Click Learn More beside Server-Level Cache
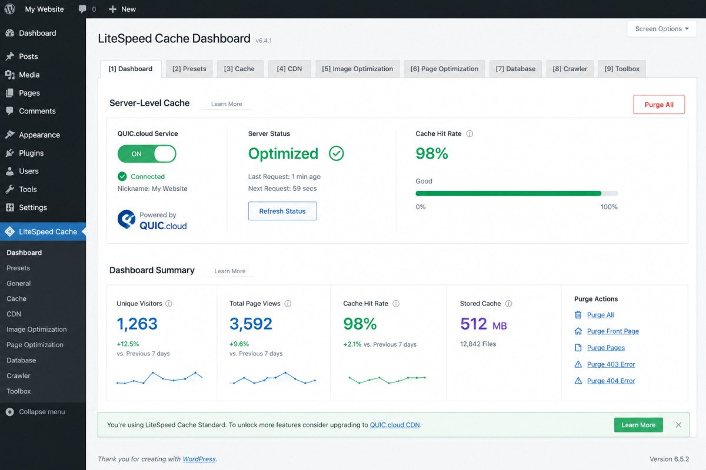The image size is (706, 470). [227, 104]
